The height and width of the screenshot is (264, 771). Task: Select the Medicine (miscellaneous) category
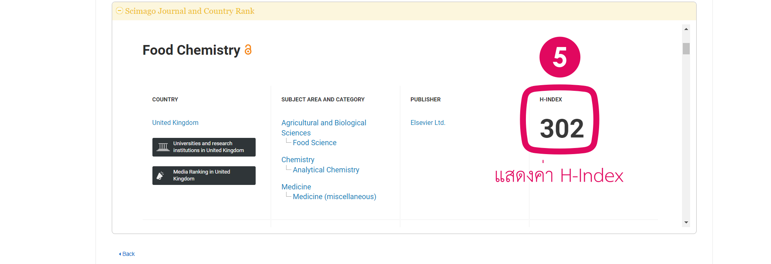[x=334, y=197]
